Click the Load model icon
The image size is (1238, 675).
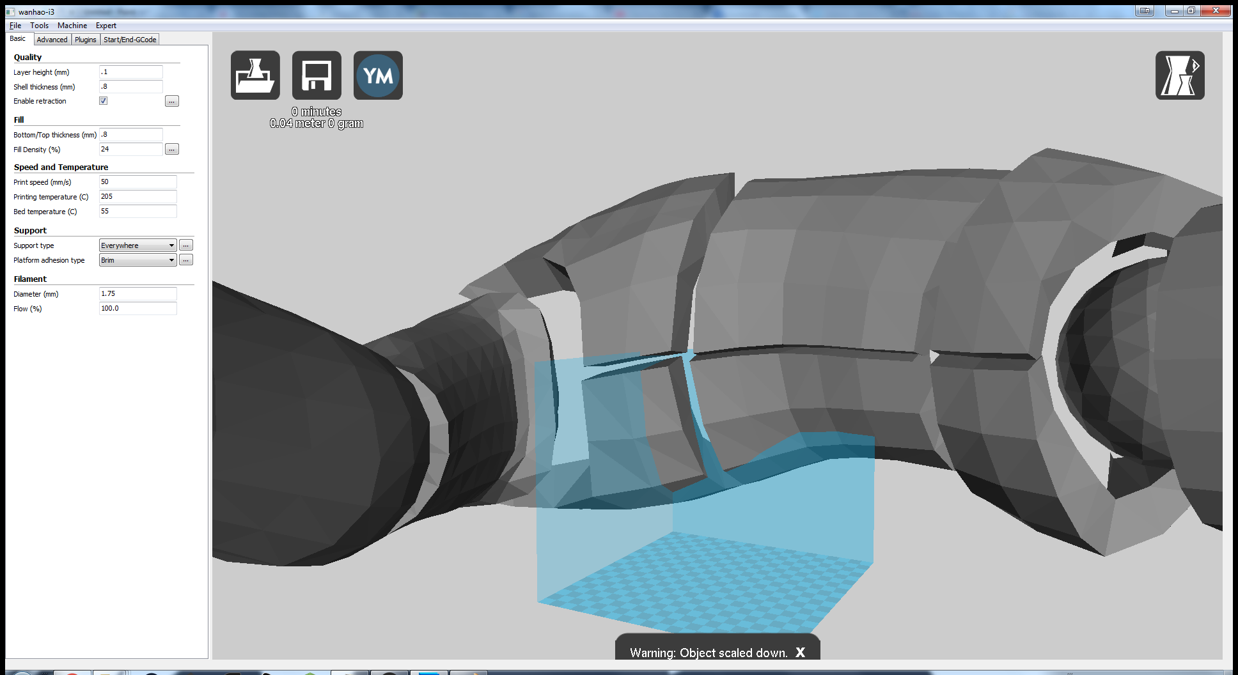[x=255, y=75]
